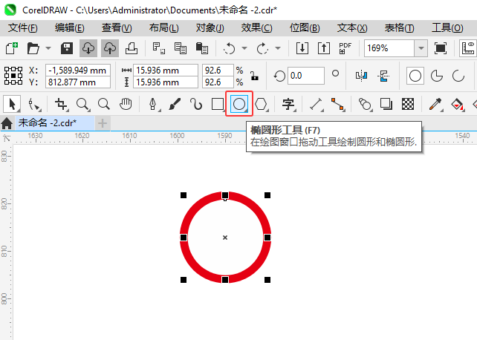Click the vertical scale percentage field
The height and width of the screenshot is (340, 477).
[218, 82]
